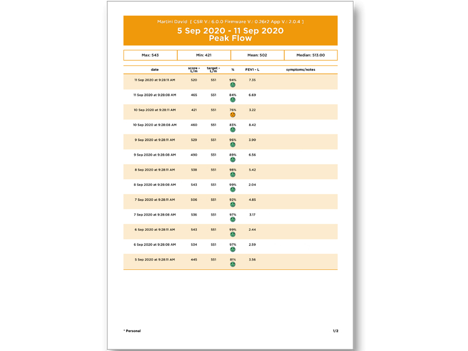Click the green smiley under 94%
The width and height of the screenshot is (468, 351).
[233, 85]
